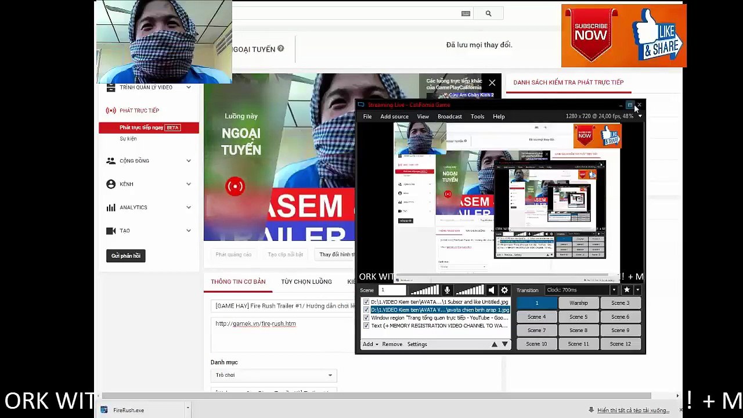Click Remove under the sources list
The image size is (743, 418).
[392, 344]
